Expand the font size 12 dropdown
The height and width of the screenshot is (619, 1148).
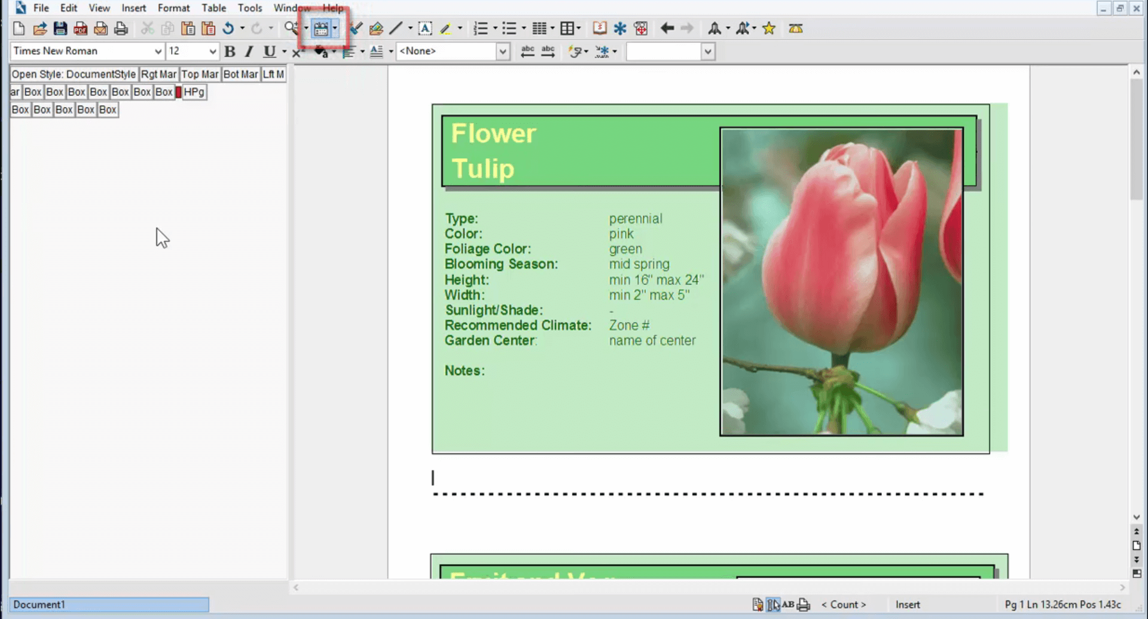coord(212,52)
